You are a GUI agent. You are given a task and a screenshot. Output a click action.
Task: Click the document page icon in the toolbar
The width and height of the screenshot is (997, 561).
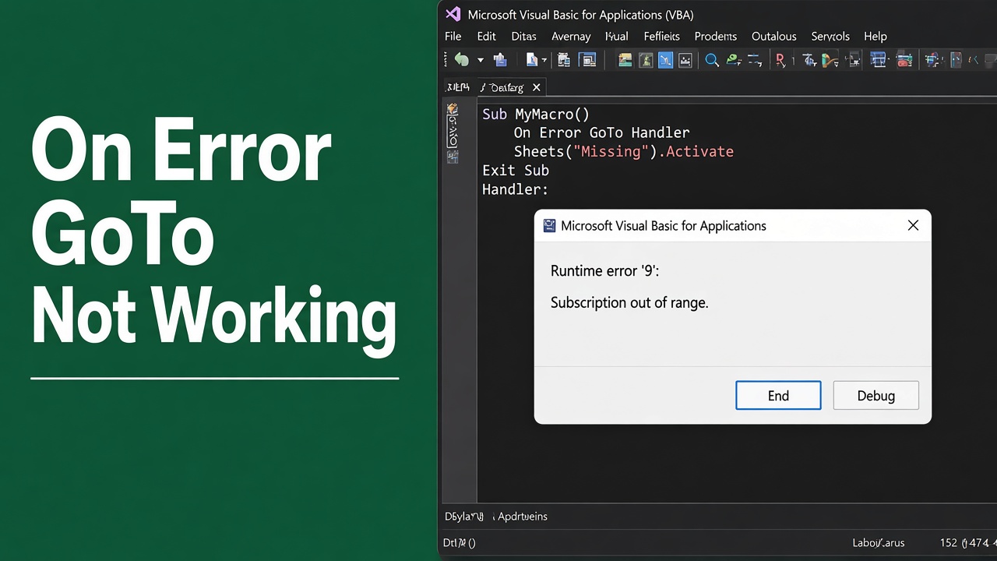coord(532,60)
